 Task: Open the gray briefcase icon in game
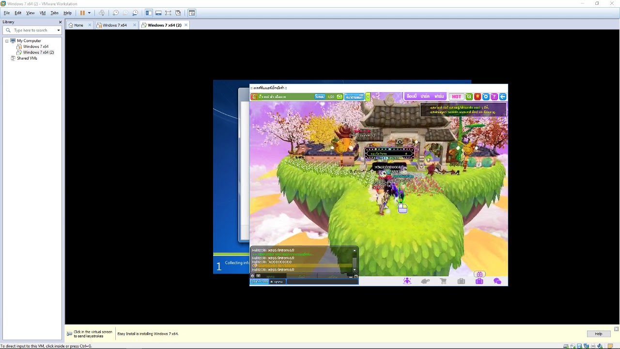[x=461, y=281]
